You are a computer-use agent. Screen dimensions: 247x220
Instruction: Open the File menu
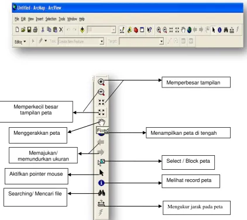point(17,19)
